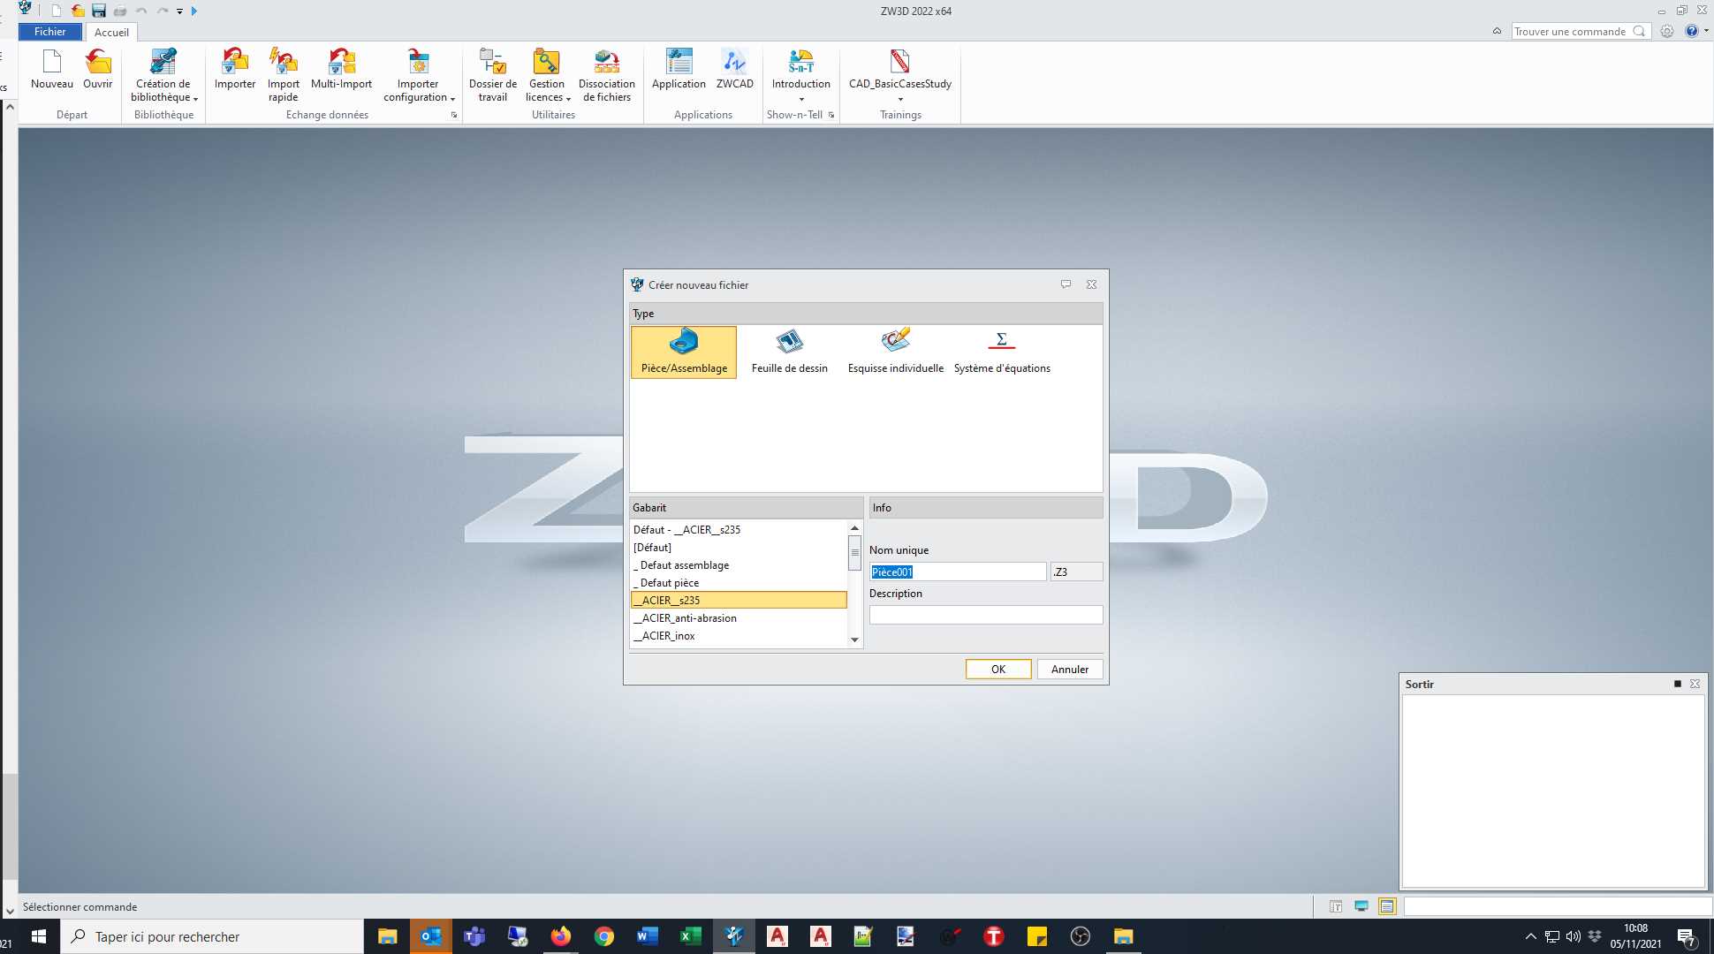Select _ Defaut pièce template
Screen dimensions: 1714x954
click(739, 582)
